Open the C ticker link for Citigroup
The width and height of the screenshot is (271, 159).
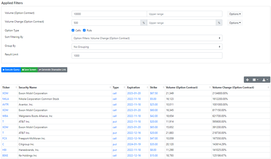point(3,144)
